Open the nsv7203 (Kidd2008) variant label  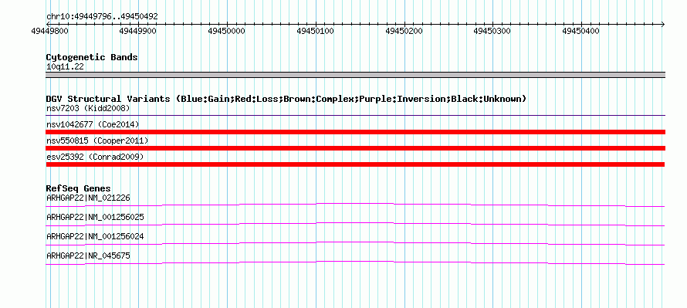88,108
